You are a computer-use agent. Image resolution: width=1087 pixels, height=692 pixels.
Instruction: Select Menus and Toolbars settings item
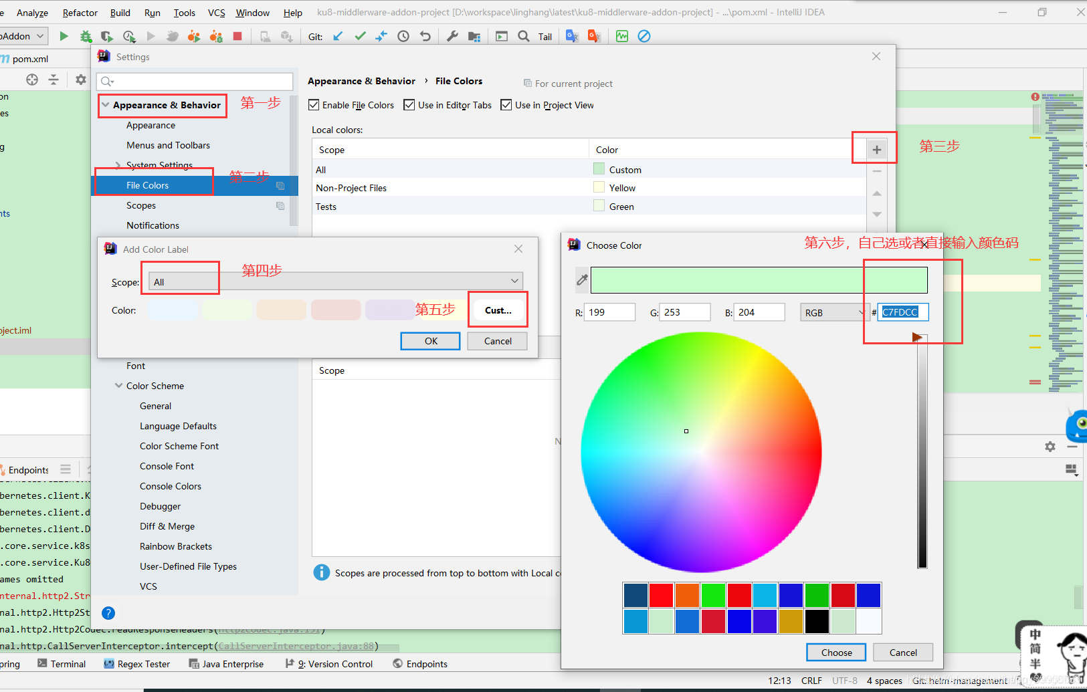[x=168, y=145]
